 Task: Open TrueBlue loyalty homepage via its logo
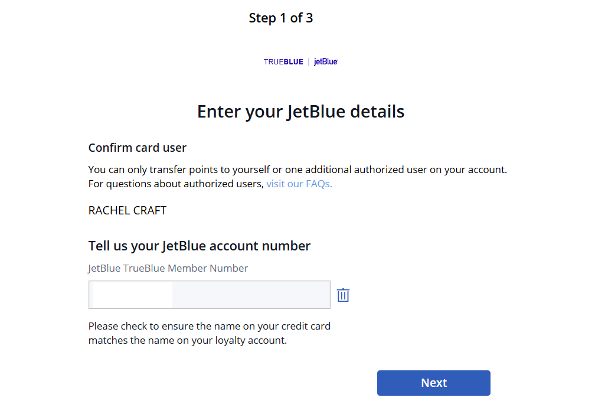pyautogui.click(x=283, y=61)
